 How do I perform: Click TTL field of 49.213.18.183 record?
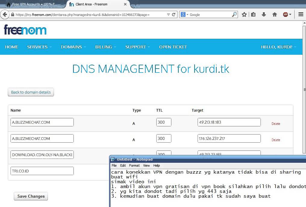tap(164, 122)
